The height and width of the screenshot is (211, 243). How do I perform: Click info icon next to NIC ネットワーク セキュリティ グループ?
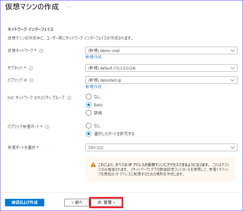pos(69,98)
